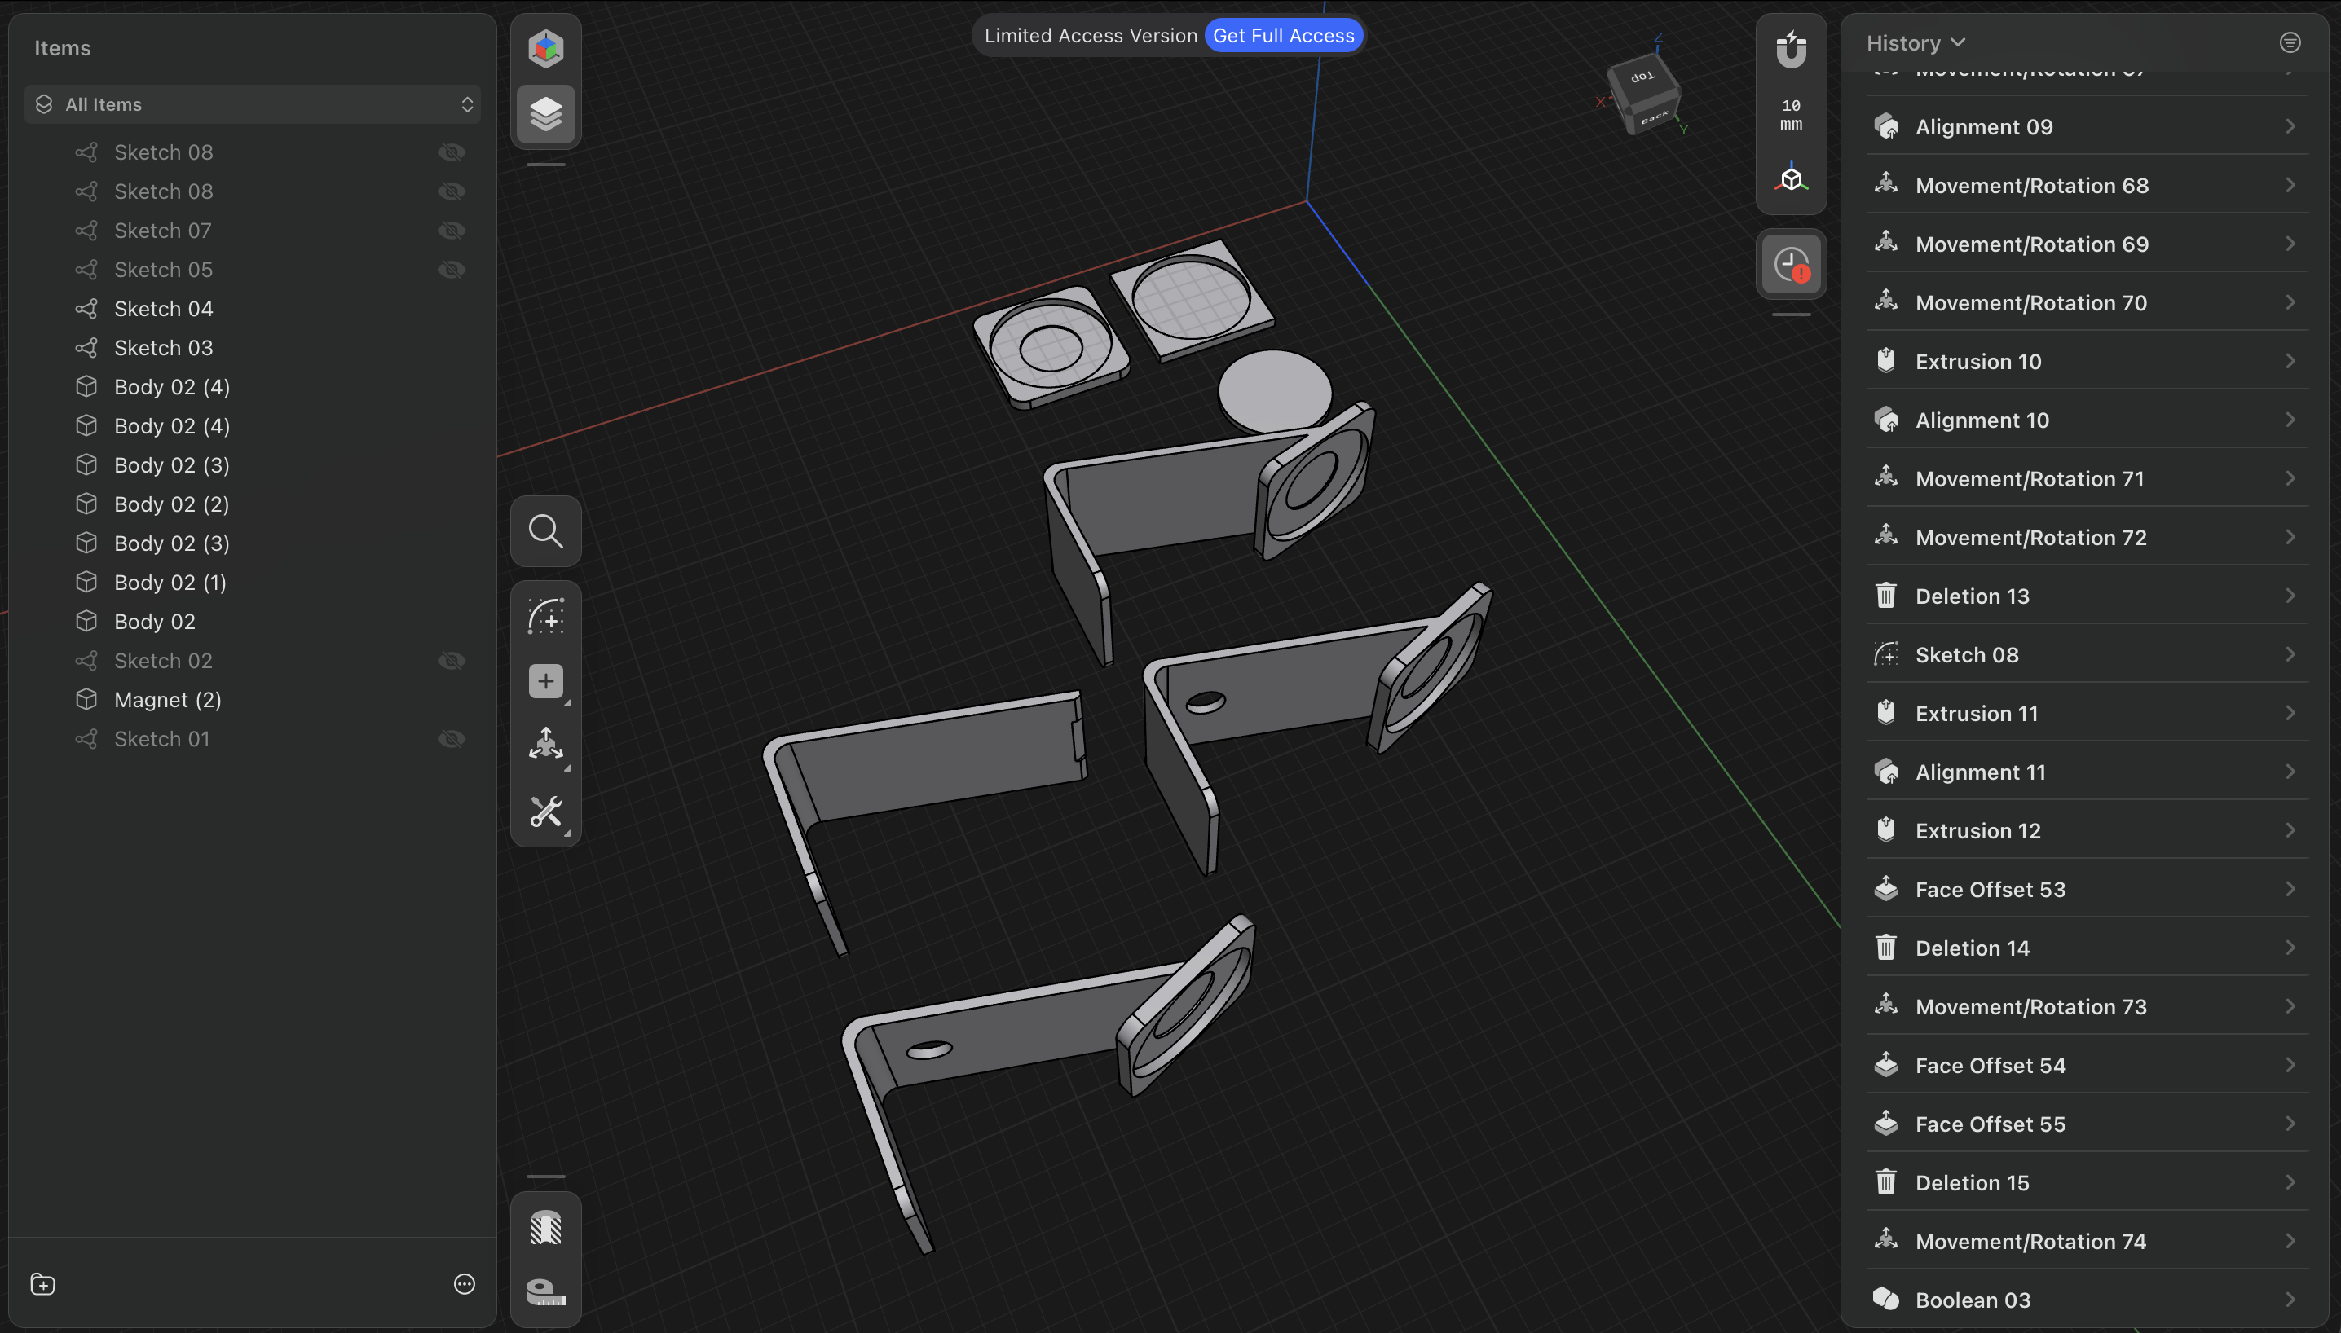The height and width of the screenshot is (1333, 2341).
Task: Open the Add geometry tool
Action: [x=546, y=680]
